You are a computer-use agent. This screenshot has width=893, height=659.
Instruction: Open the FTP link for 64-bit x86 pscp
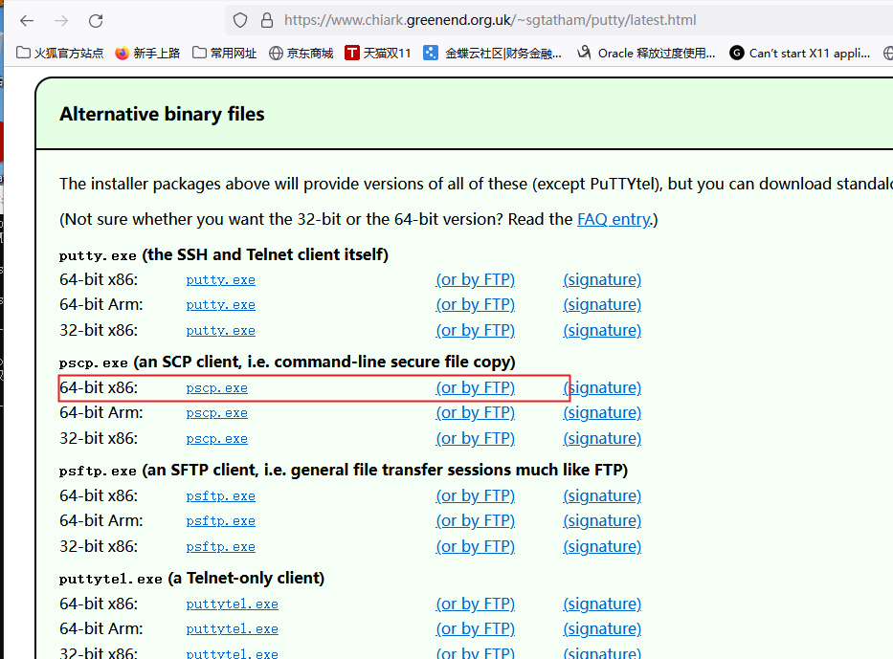pyautogui.click(x=476, y=387)
